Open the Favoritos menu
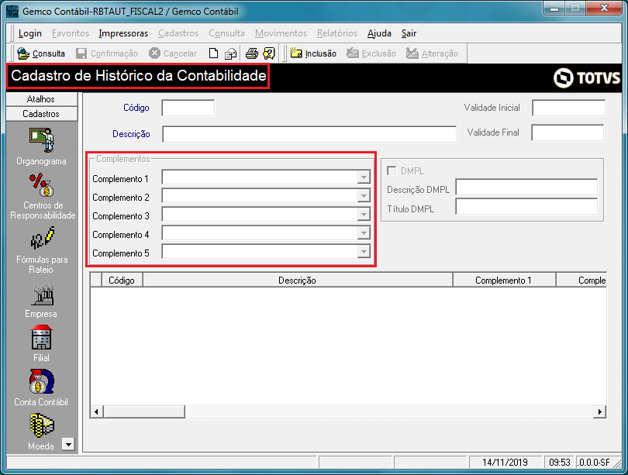 (71, 33)
